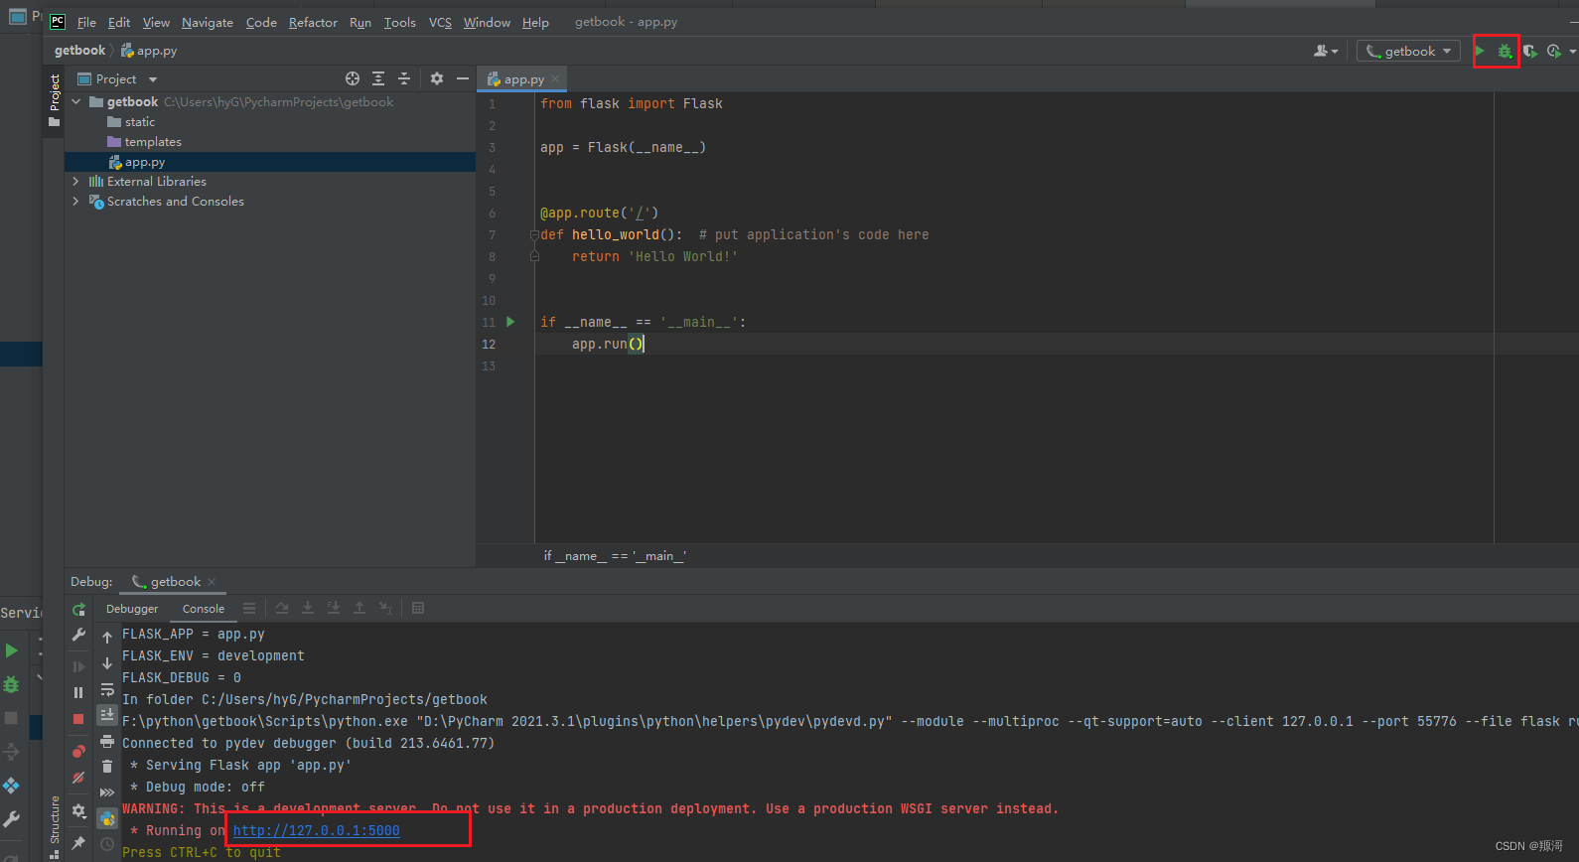
Task: Run the getbook configuration
Action: 1480,51
